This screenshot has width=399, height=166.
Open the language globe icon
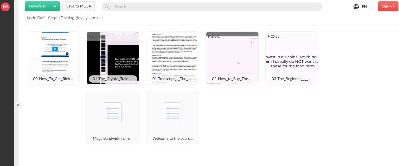pos(356,7)
